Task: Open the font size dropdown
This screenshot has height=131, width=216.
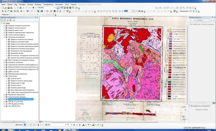Action: point(72,125)
